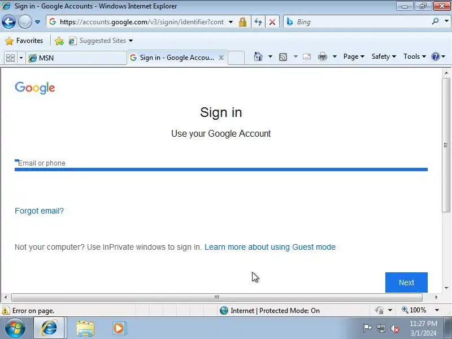Click the Forgot email? link

tap(39, 211)
